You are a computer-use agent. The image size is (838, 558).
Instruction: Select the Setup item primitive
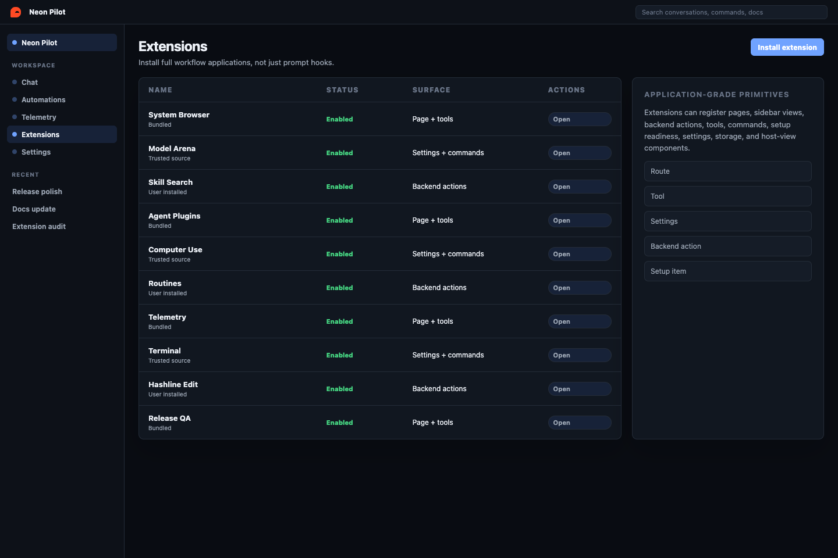point(727,271)
